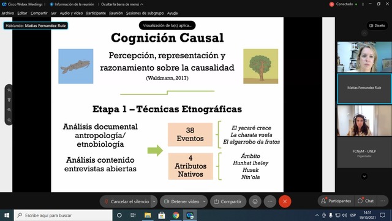
Task: Open panel options ellipsis beside Chat
Action: point(383,201)
